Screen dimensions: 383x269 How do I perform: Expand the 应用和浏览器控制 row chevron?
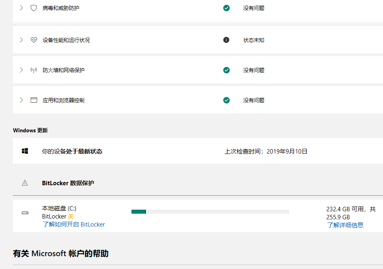click(x=21, y=100)
